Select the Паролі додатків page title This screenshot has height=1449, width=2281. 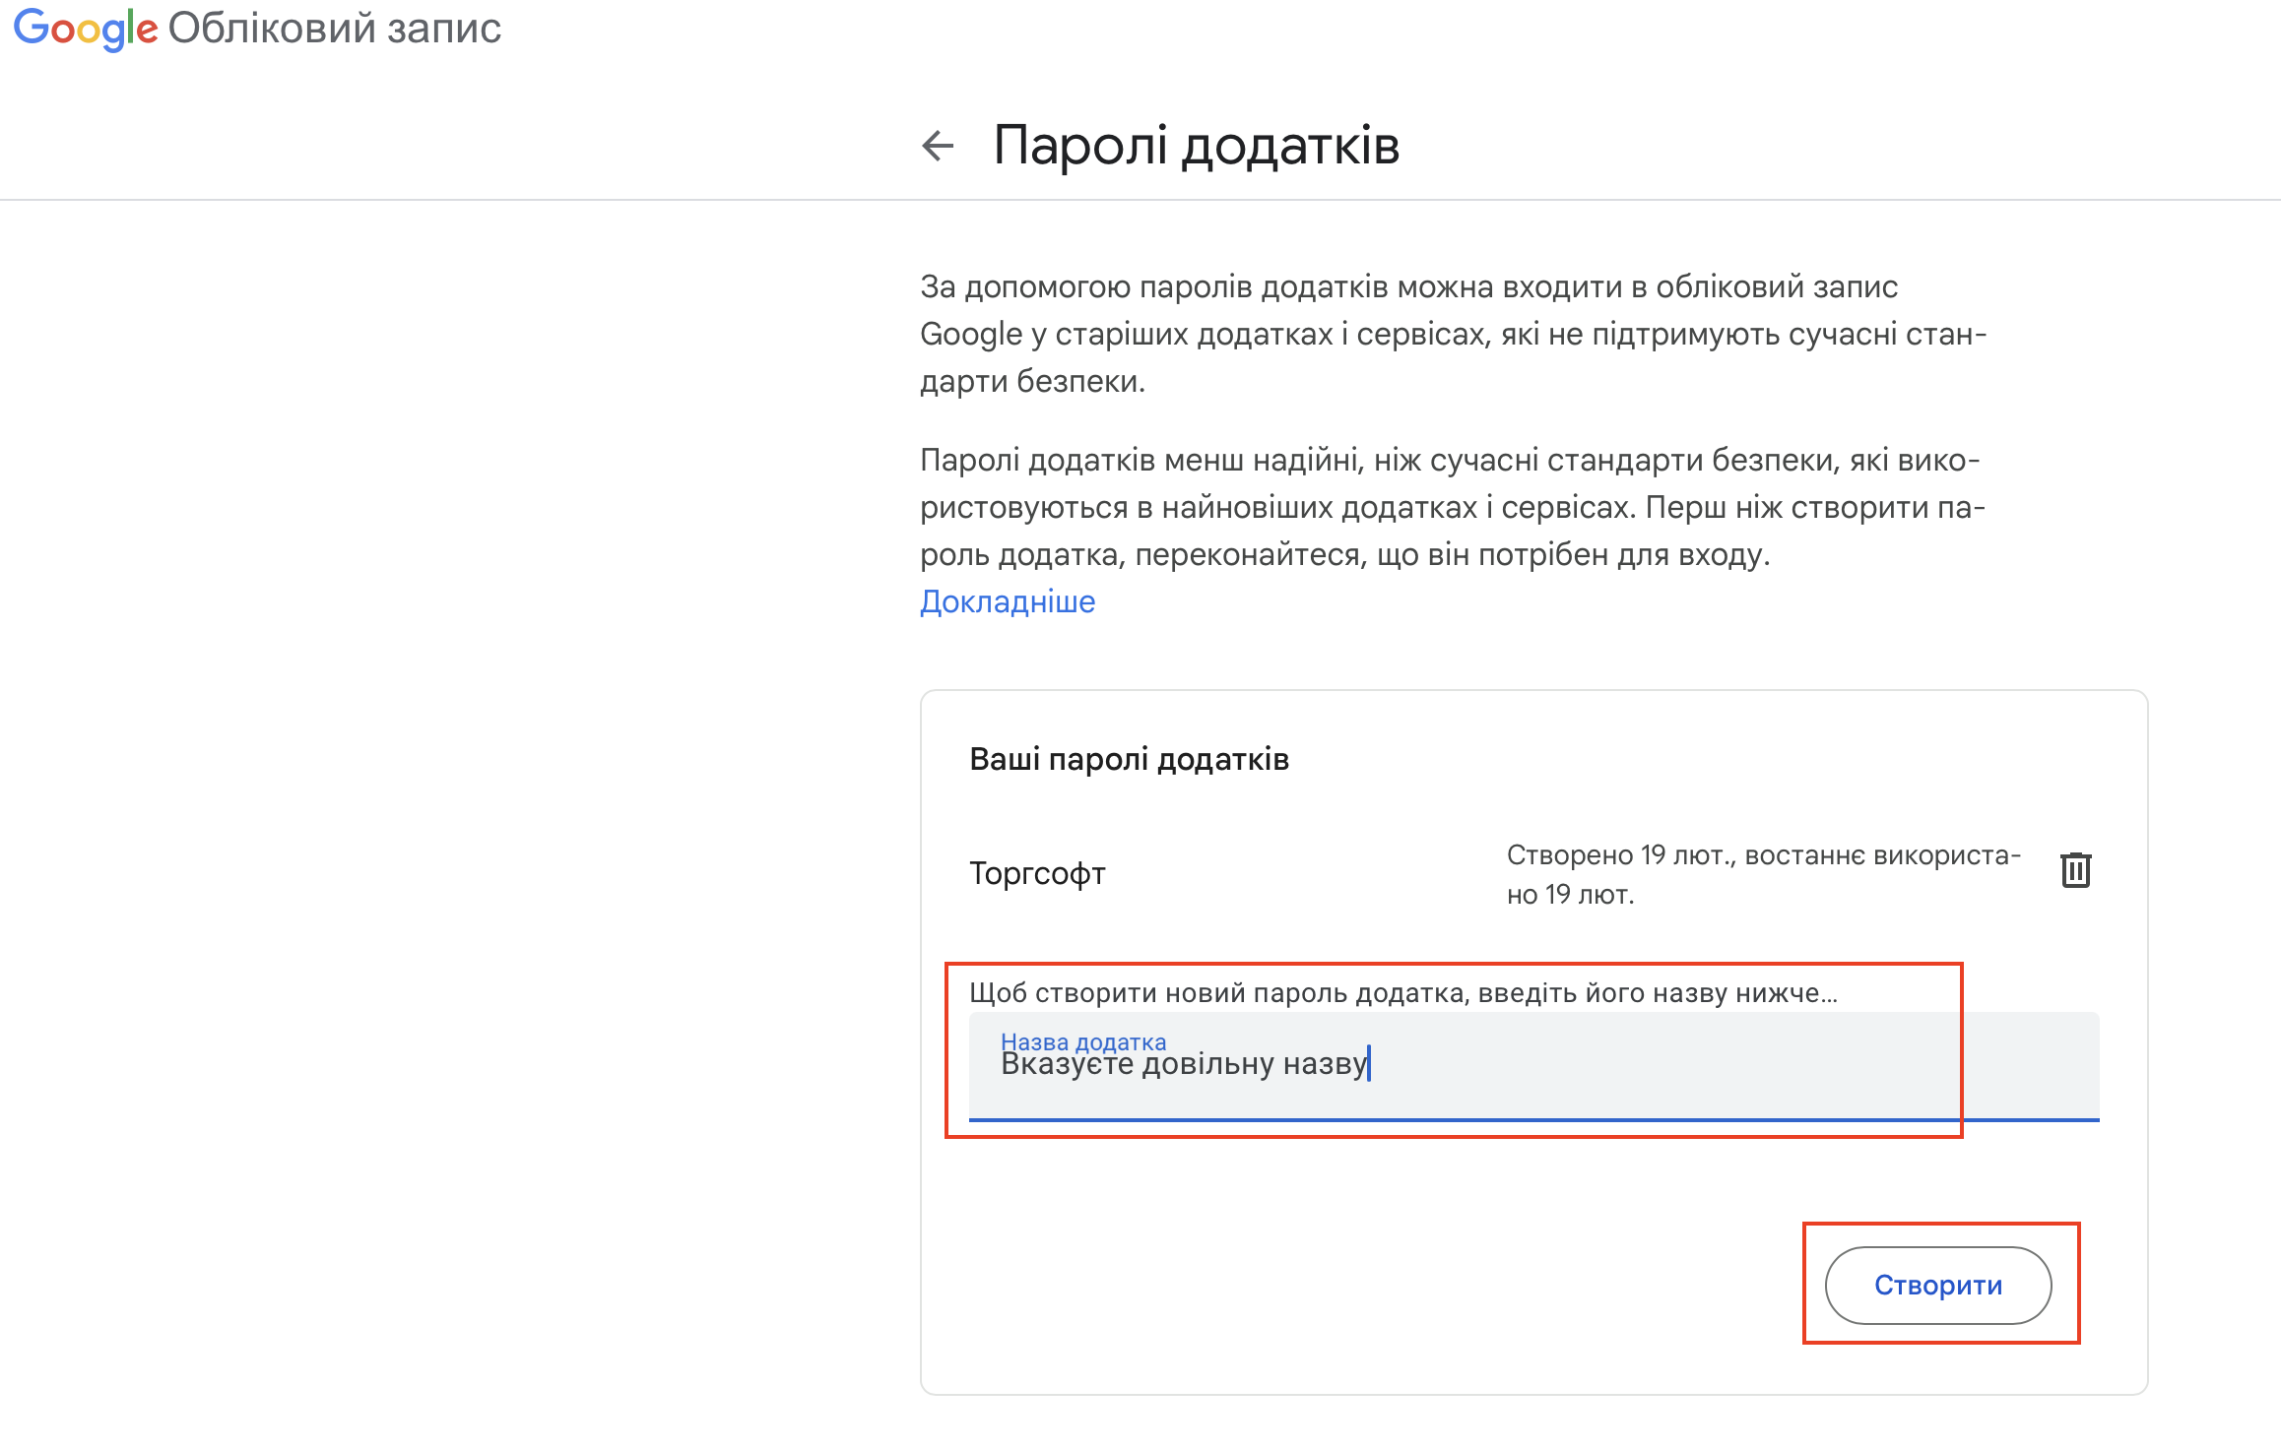(x=1197, y=146)
